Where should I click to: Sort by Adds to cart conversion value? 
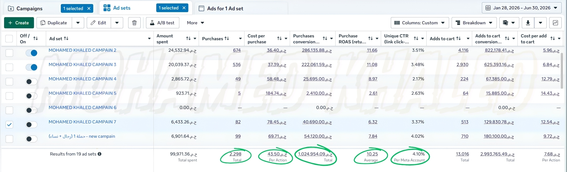coord(507,38)
